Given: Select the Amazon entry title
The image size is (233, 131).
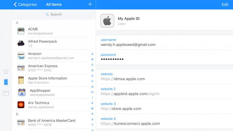Looking at the screenshot, I should click(x=35, y=54).
